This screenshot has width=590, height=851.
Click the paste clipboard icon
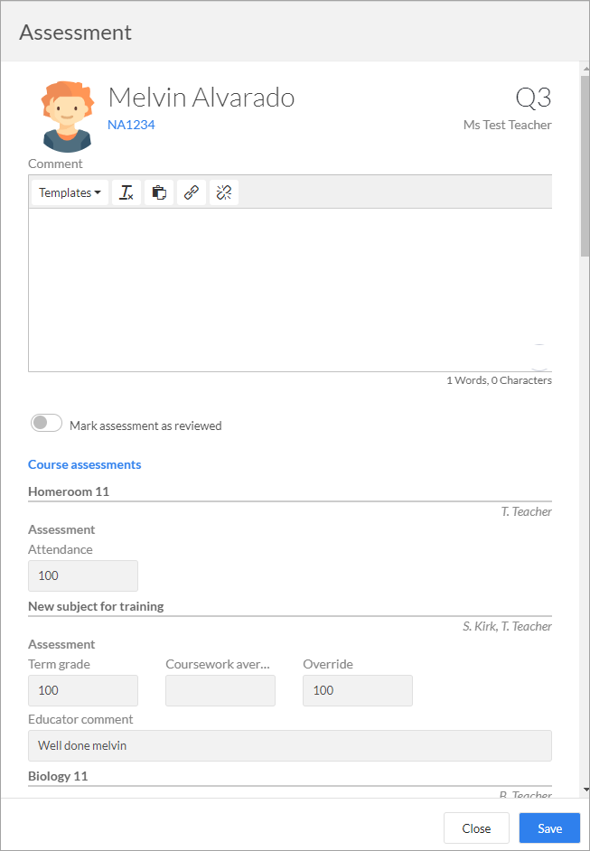tap(159, 192)
